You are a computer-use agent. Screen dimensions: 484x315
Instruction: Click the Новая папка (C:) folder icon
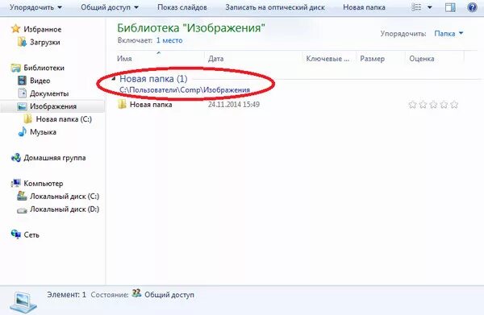pos(27,119)
